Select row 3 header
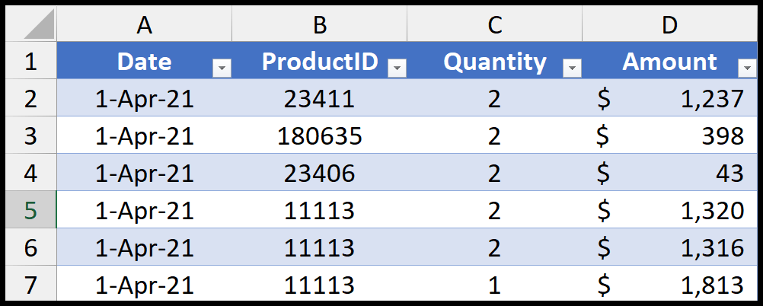Viewport: 763px width, 306px height. [30, 135]
